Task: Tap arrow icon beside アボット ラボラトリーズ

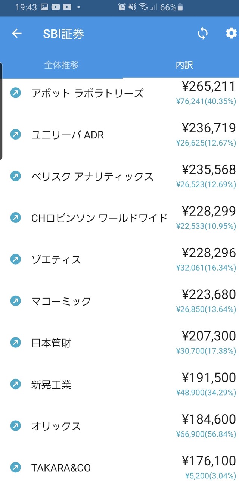Action: 15,93
